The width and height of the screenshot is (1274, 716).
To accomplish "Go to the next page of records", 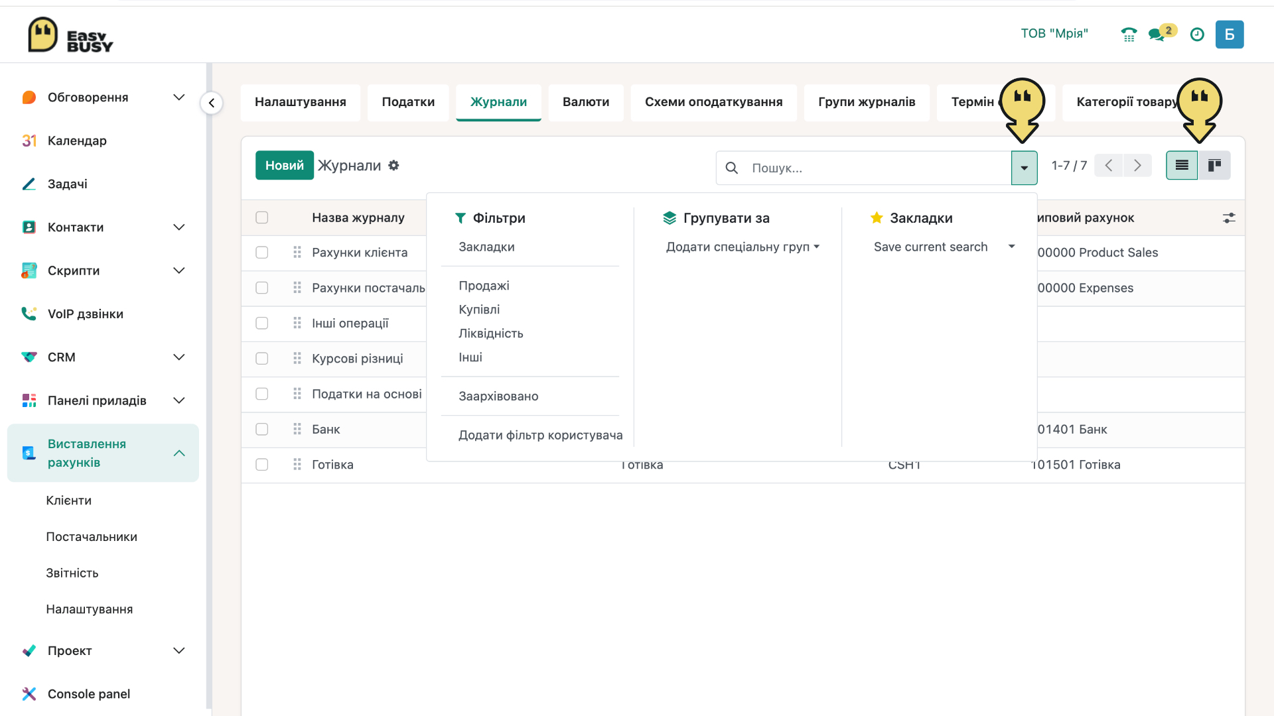I will 1137,165.
